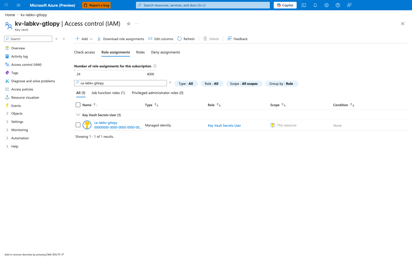Screen dimensions: 412x257
Task: Clear the ca-labkv-gtlopy search filter with X
Action: 170,82
